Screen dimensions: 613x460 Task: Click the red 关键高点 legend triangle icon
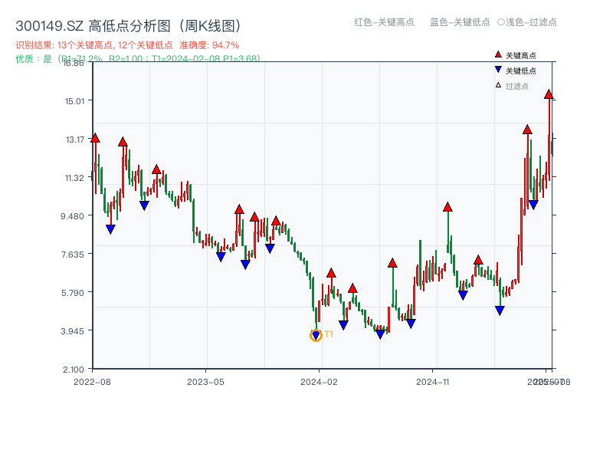coord(498,54)
